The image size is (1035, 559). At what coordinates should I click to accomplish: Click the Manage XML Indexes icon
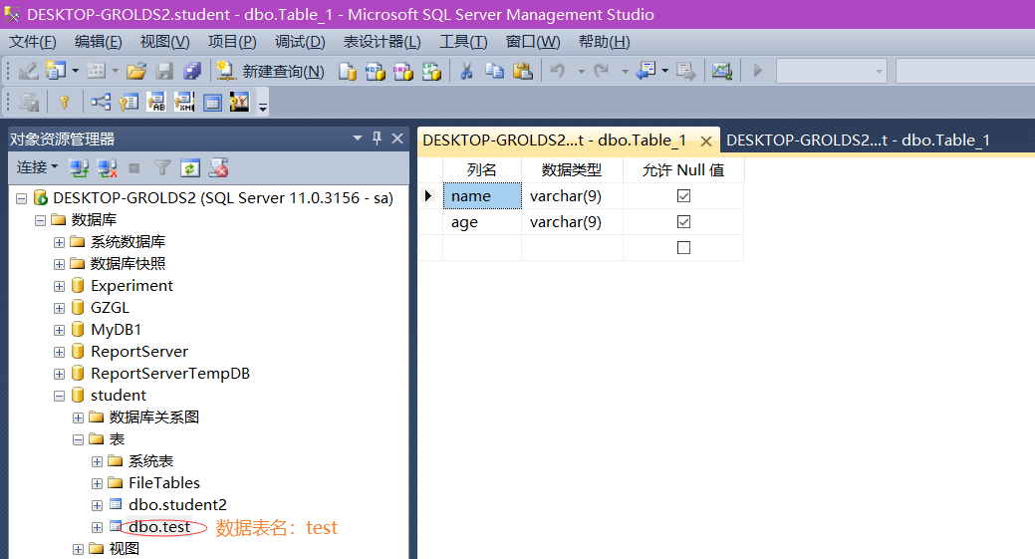184,103
